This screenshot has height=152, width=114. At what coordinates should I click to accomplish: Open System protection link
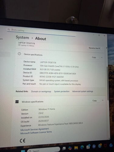click(62, 92)
